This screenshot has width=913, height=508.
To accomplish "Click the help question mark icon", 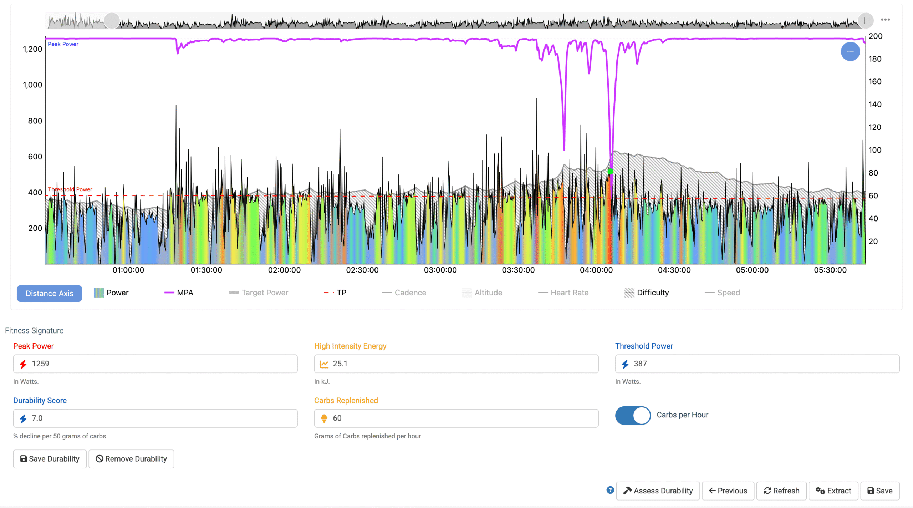I will point(610,490).
